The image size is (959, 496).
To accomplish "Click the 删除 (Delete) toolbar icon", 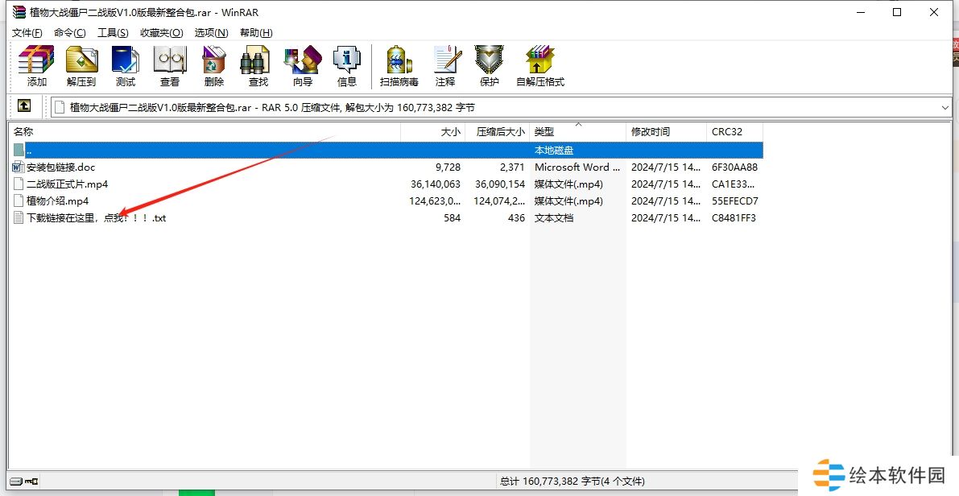I will (214, 65).
